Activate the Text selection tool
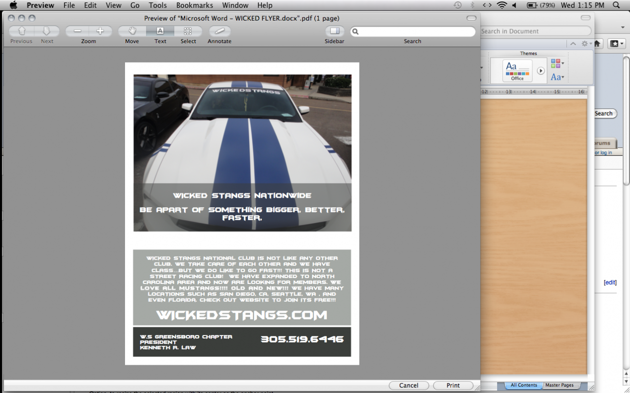This screenshot has width=630, height=393. pos(160,31)
